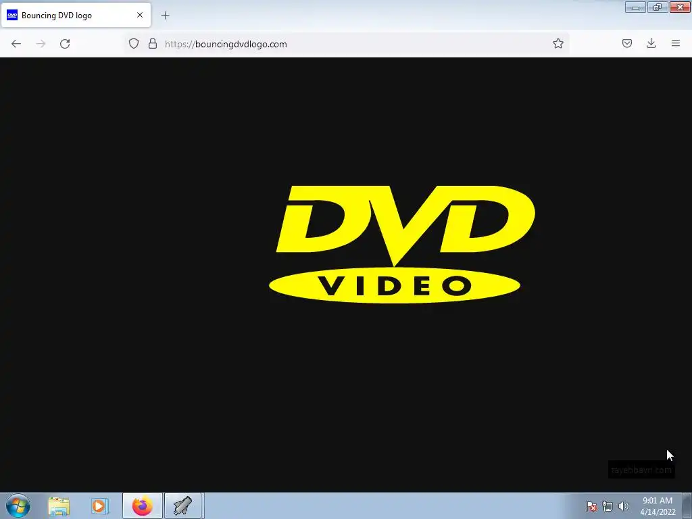
Task: Open the rocket icon app in taskbar
Action: pos(182,505)
